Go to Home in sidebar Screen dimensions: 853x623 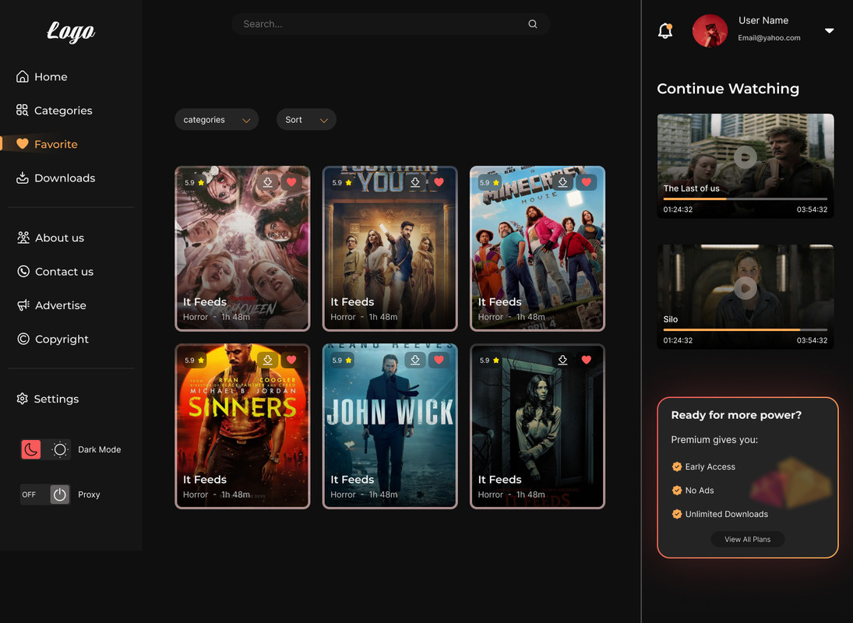[42, 76]
